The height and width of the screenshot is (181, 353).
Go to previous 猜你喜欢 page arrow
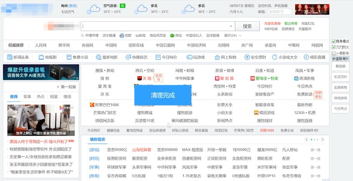tap(306, 139)
